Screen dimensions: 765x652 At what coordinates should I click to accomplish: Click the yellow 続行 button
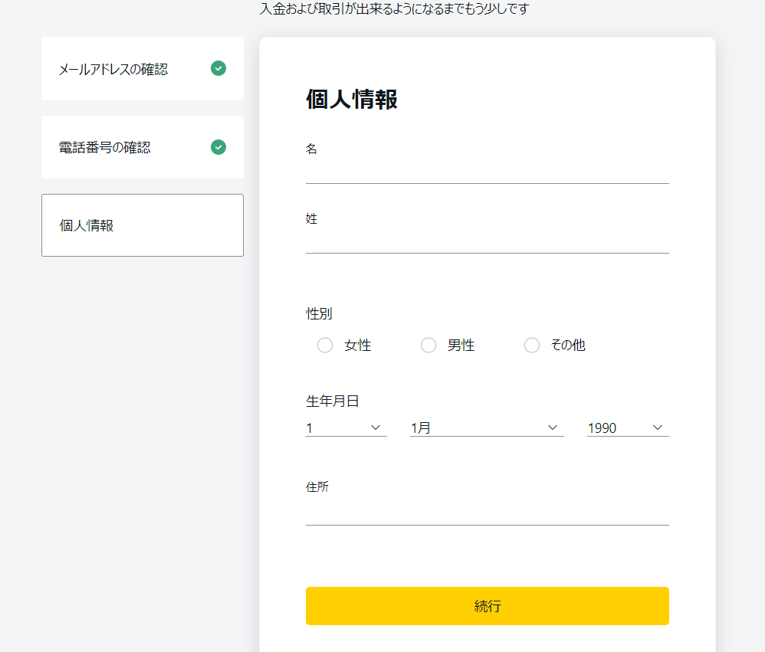[487, 606]
